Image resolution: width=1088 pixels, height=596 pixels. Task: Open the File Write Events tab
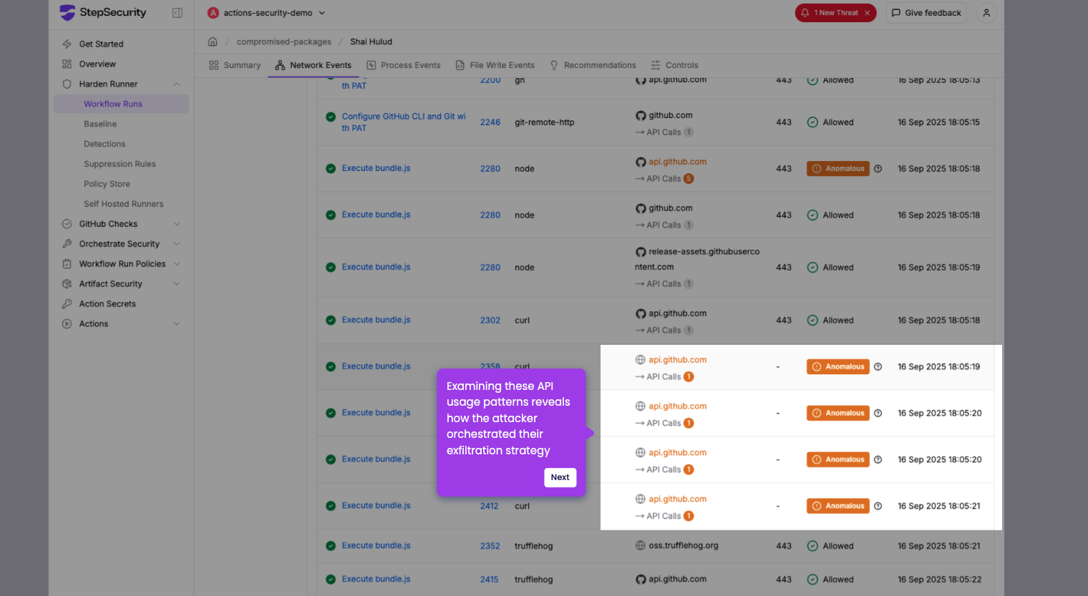pyautogui.click(x=495, y=64)
